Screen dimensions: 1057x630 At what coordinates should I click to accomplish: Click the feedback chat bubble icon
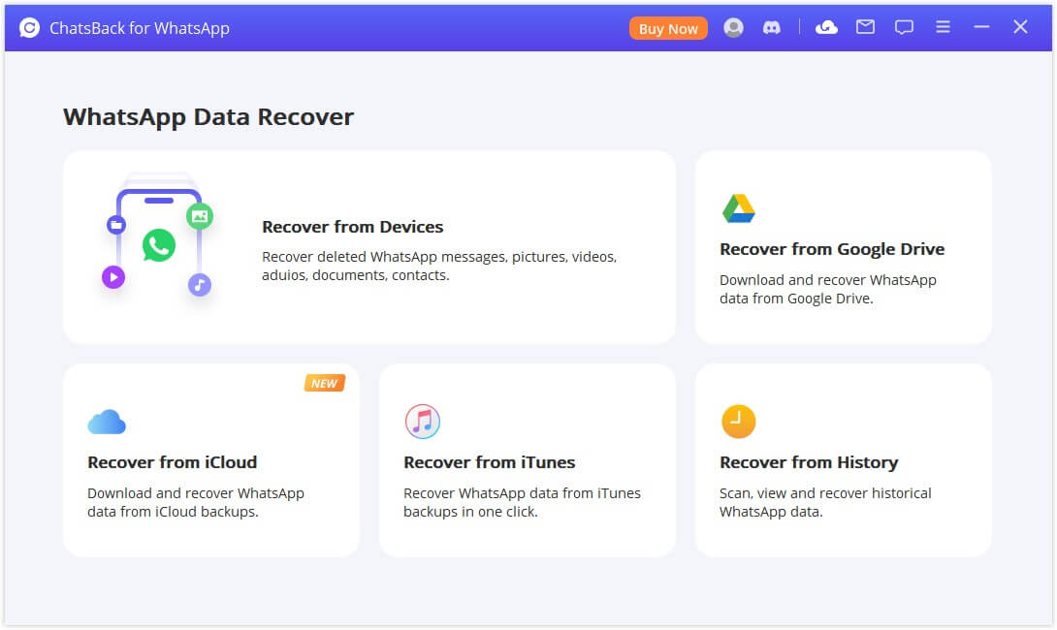pos(904,27)
